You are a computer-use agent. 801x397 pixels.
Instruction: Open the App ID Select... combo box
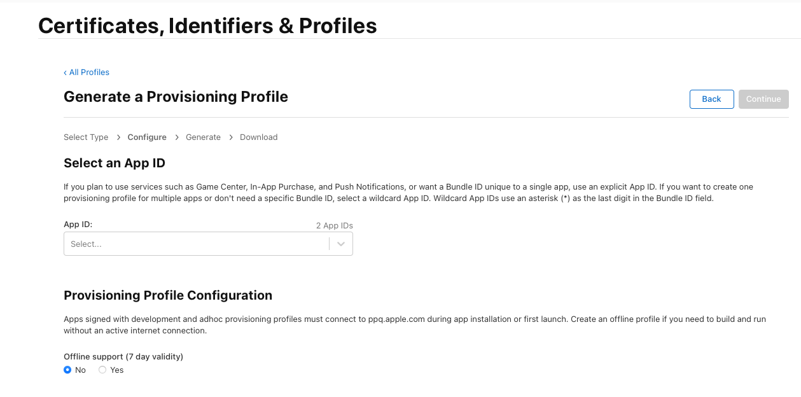coord(196,244)
